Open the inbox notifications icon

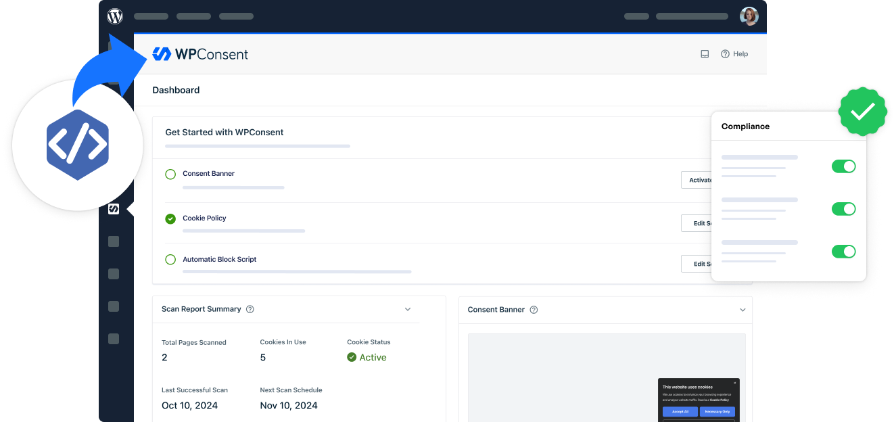705,54
